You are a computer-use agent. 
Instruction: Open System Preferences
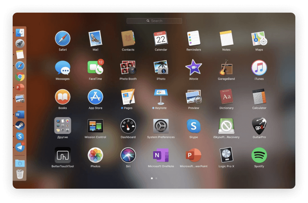161,126
